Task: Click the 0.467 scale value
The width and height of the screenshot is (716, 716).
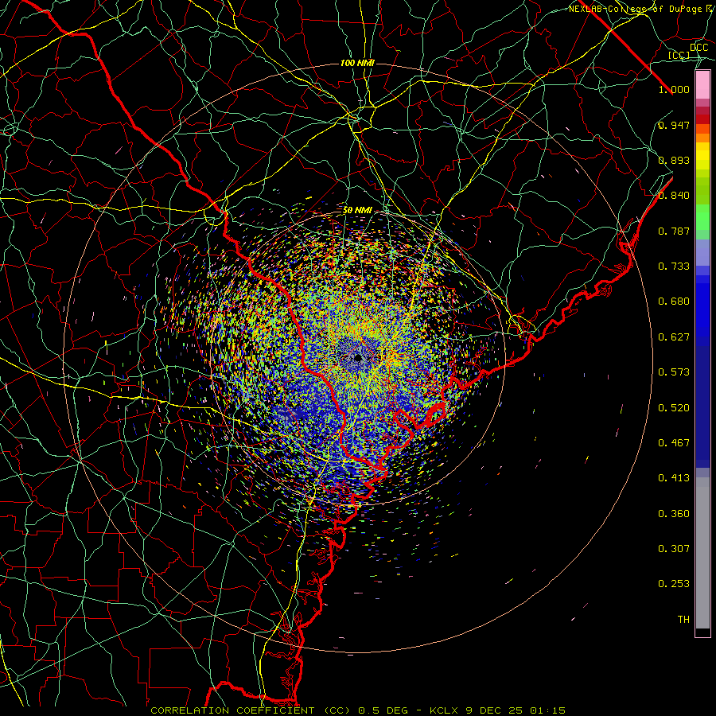Action: coord(674,443)
